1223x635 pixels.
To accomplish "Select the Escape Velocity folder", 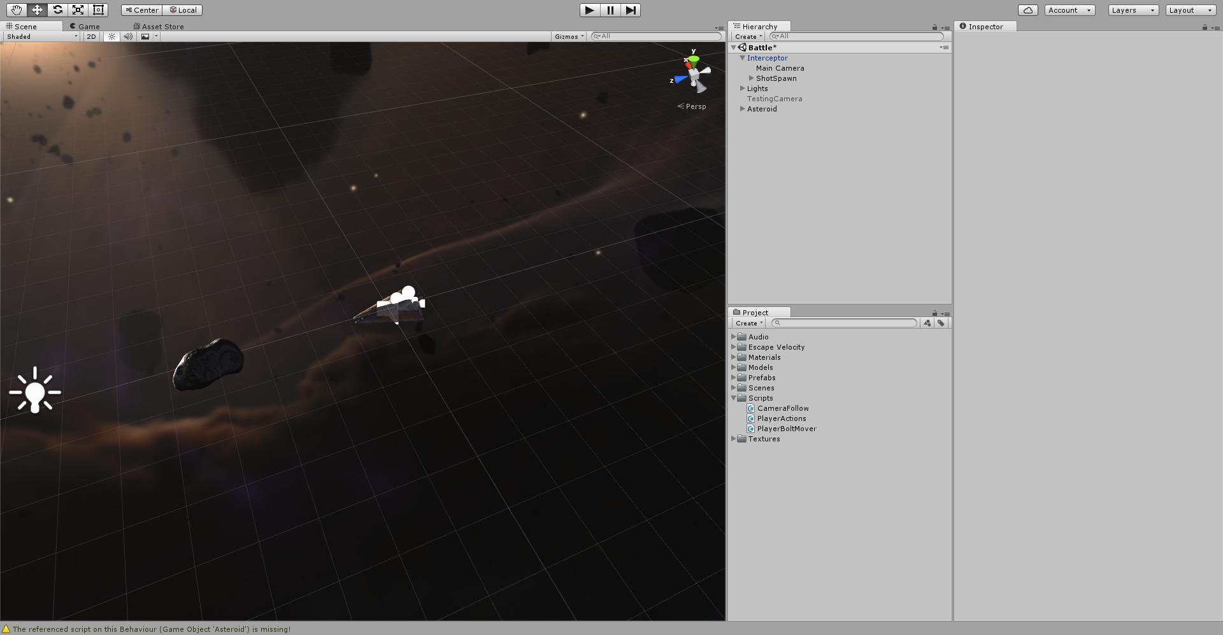I will coord(776,347).
